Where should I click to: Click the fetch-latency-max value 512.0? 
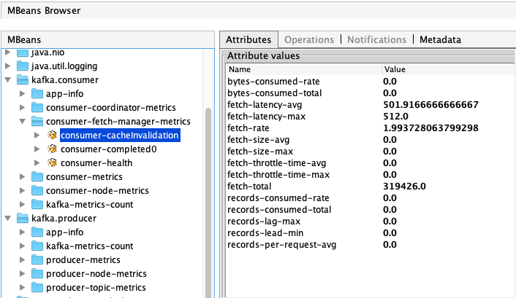pos(395,117)
